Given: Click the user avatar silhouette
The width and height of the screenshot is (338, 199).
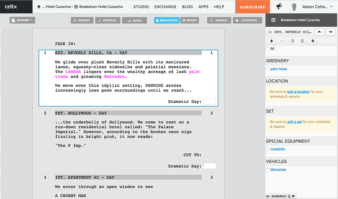Looking at the screenshot, I should click(294, 7).
